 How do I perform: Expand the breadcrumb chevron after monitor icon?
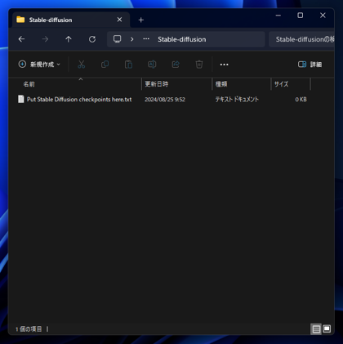coord(132,39)
